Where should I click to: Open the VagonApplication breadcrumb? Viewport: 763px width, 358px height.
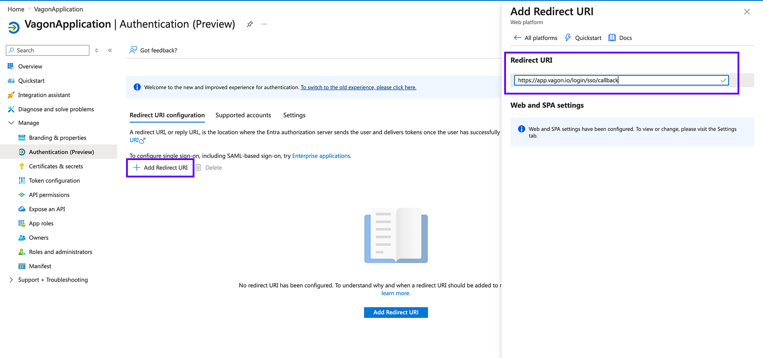click(x=59, y=9)
